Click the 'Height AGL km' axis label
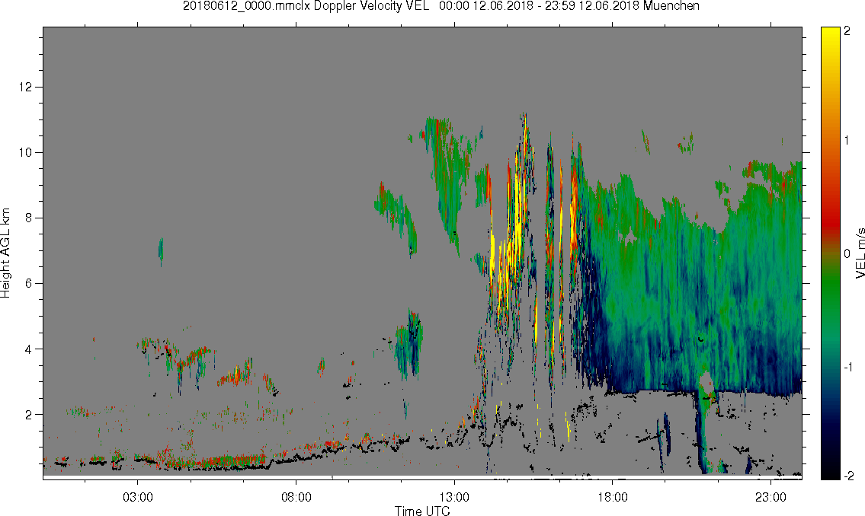 (x=5, y=253)
